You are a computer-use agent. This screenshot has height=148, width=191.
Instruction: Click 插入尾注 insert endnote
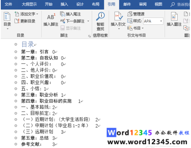click(x=70, y=14)
